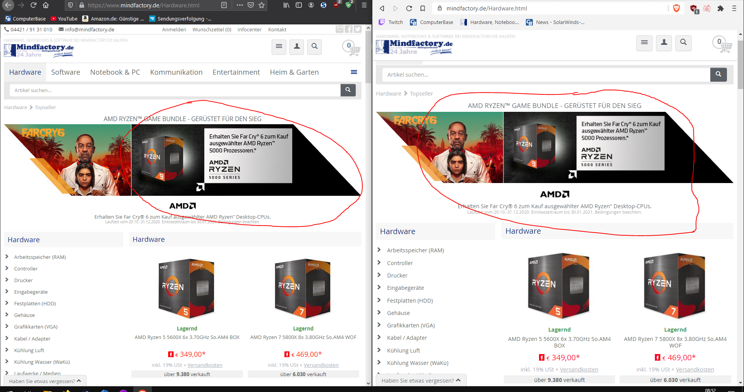Open the Kontakt link
744x392 pixels.
point(277,29)
